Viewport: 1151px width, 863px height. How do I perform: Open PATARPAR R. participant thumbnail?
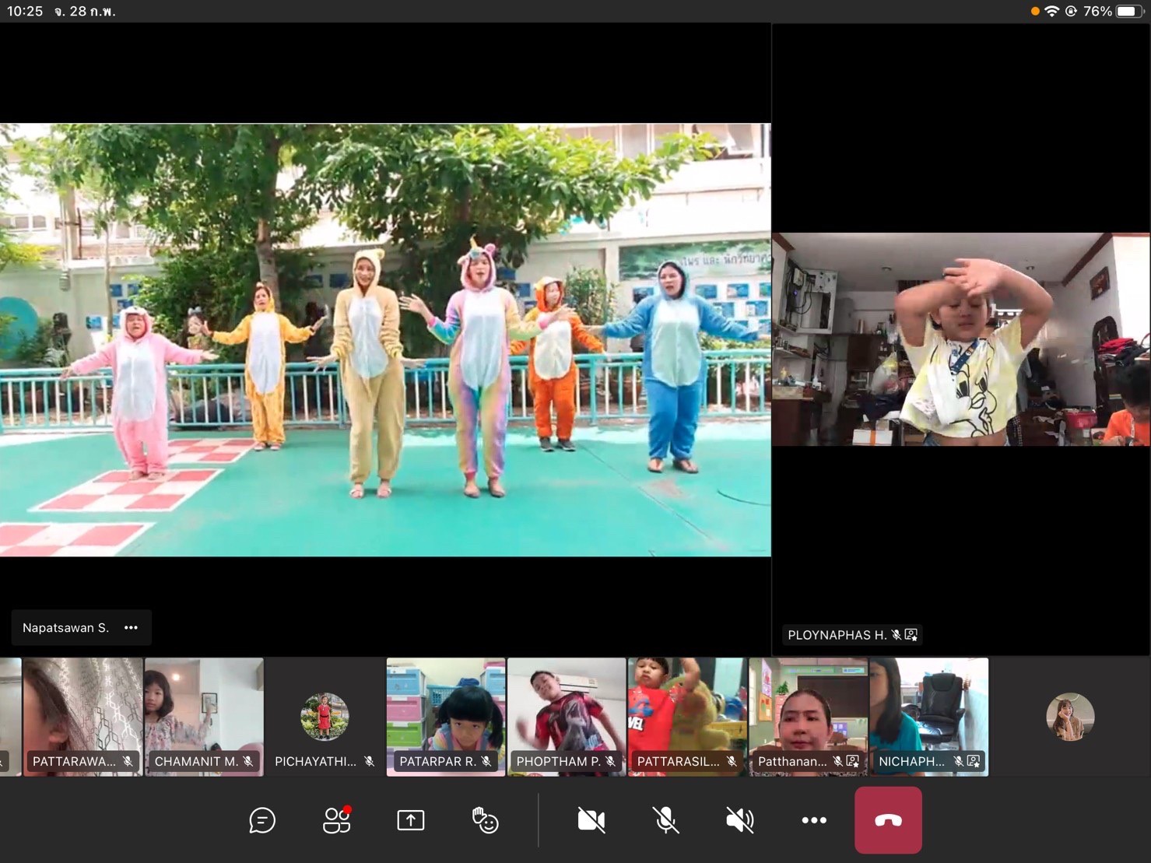click(446, 717)
